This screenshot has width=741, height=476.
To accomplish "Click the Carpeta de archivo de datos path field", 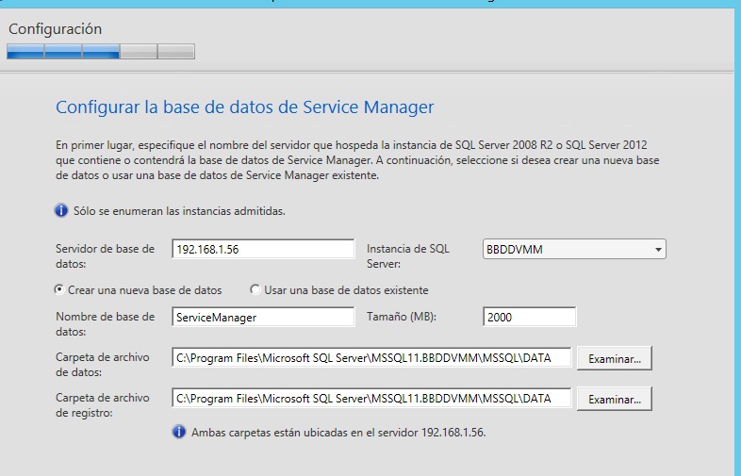I will (x=372, y=358).
